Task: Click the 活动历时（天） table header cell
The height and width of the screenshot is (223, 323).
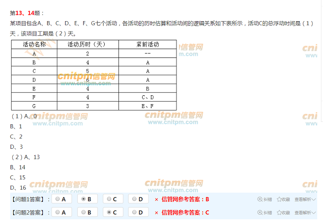Action: click(87, 45)
